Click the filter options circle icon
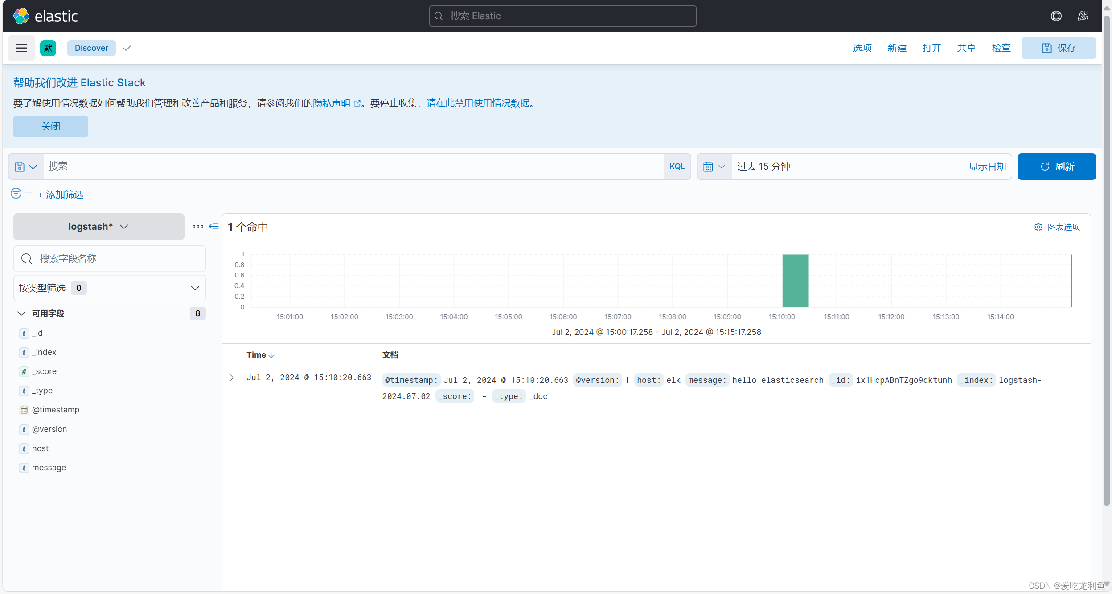 16,193
